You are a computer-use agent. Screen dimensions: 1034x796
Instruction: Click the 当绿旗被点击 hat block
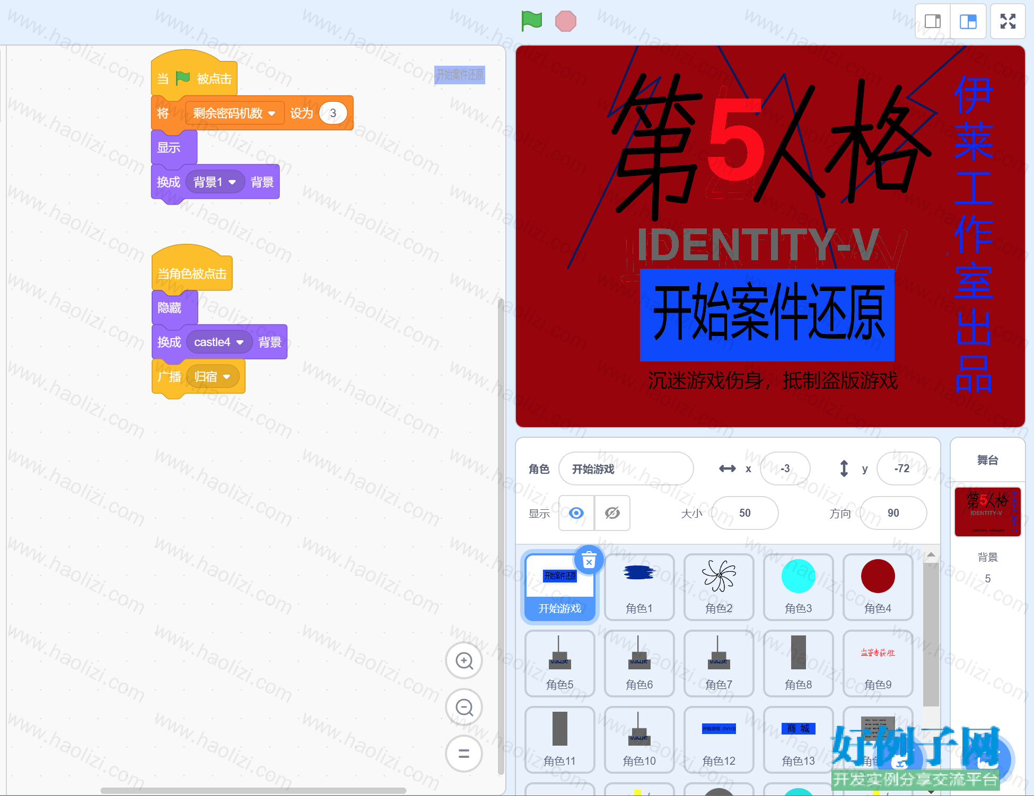(194, 74)
